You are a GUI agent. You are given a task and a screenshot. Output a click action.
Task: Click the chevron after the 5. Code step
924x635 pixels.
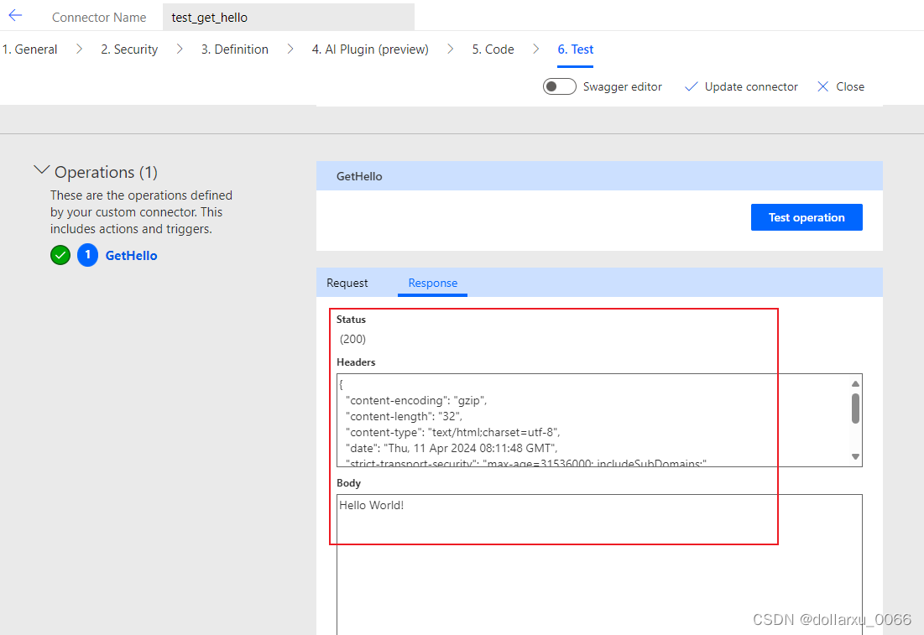535,49
